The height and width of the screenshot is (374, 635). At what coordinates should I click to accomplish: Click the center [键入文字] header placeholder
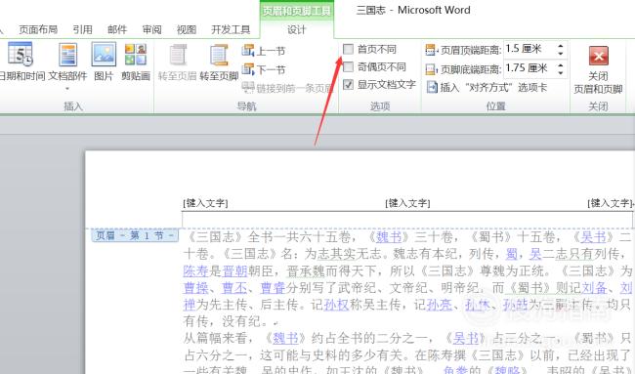point(407,203)
